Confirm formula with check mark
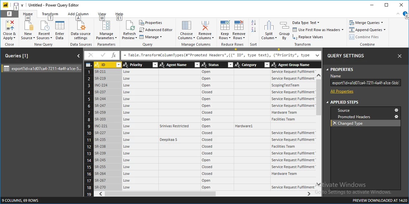Viewport: 409px width, 204px height. click(103, 55)
